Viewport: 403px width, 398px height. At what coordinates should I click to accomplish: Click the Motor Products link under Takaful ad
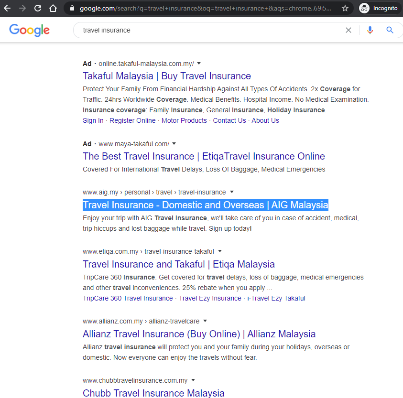[184, 120]
